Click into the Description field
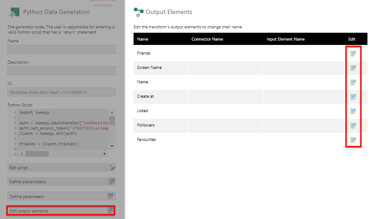The width and height of the screenshot is (374, 219). click(x=62, y=71)
